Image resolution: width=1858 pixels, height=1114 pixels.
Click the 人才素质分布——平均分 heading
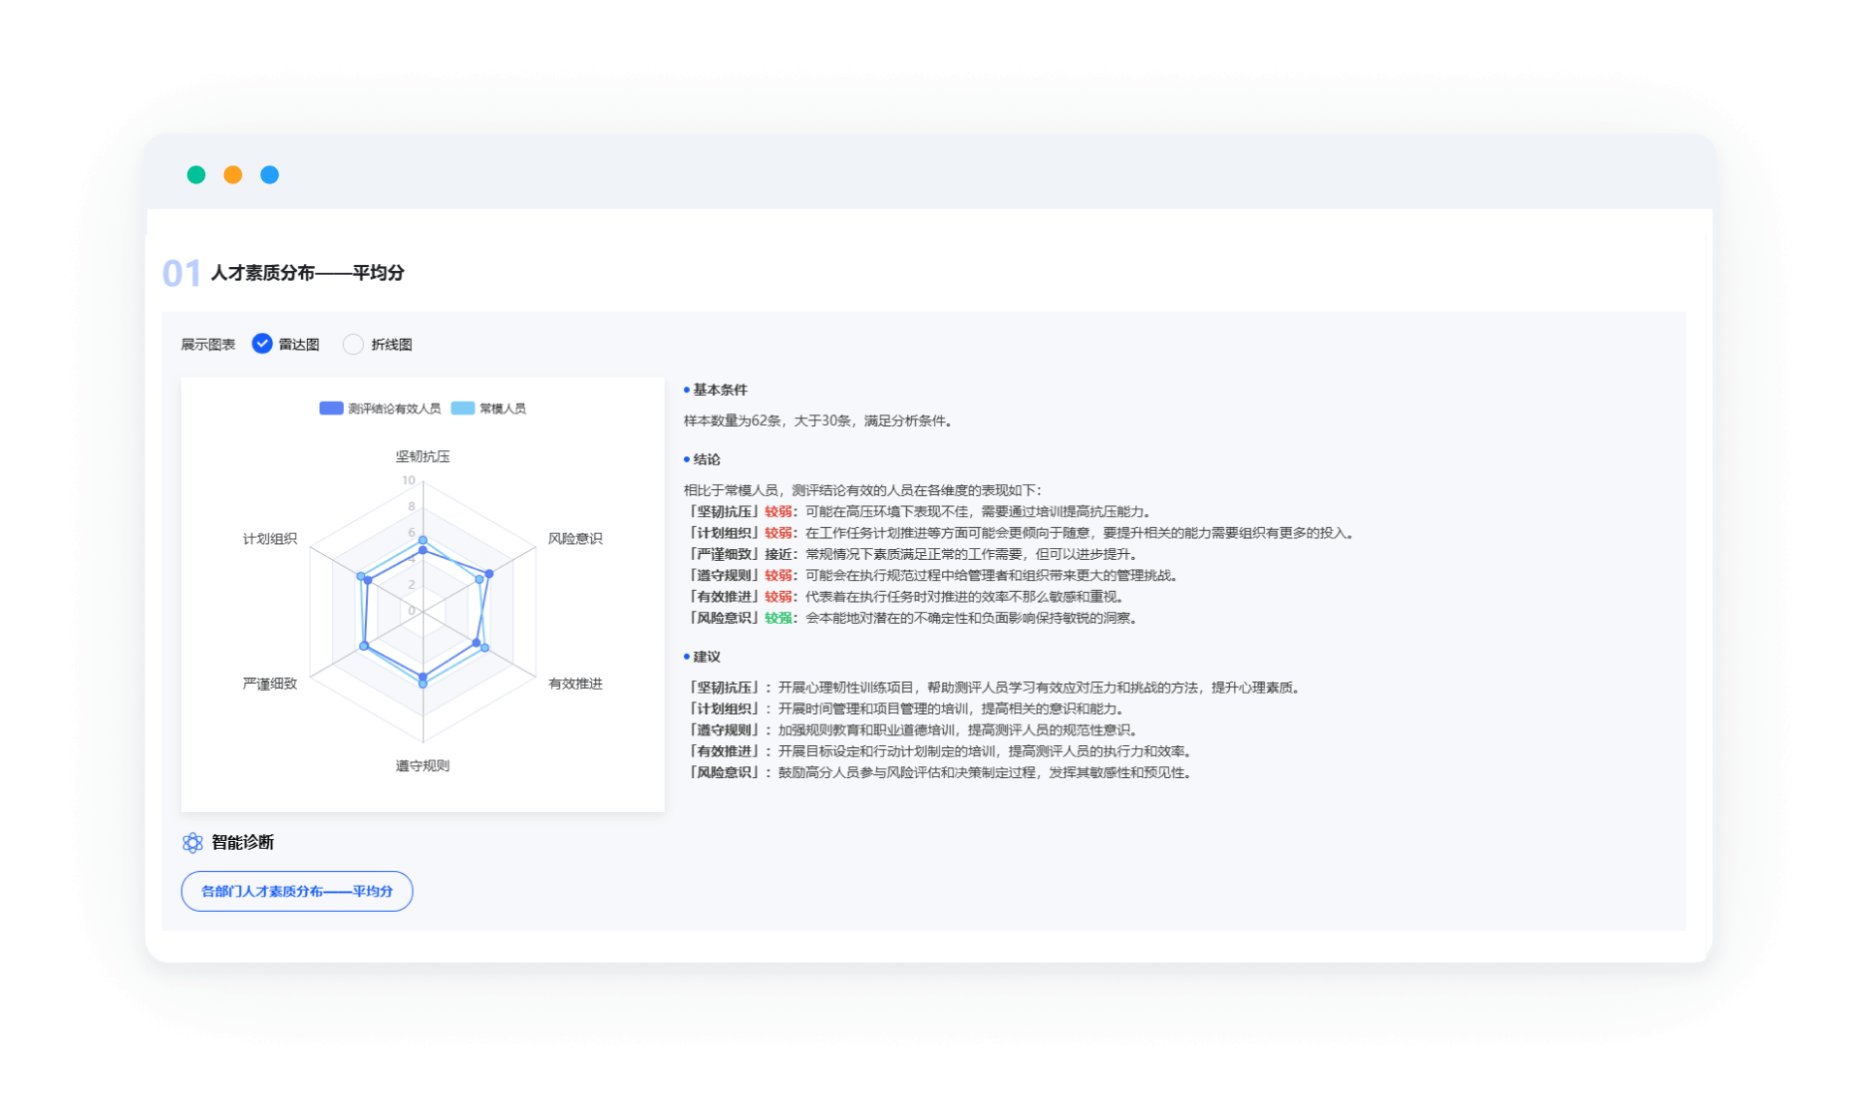point(307,273)
